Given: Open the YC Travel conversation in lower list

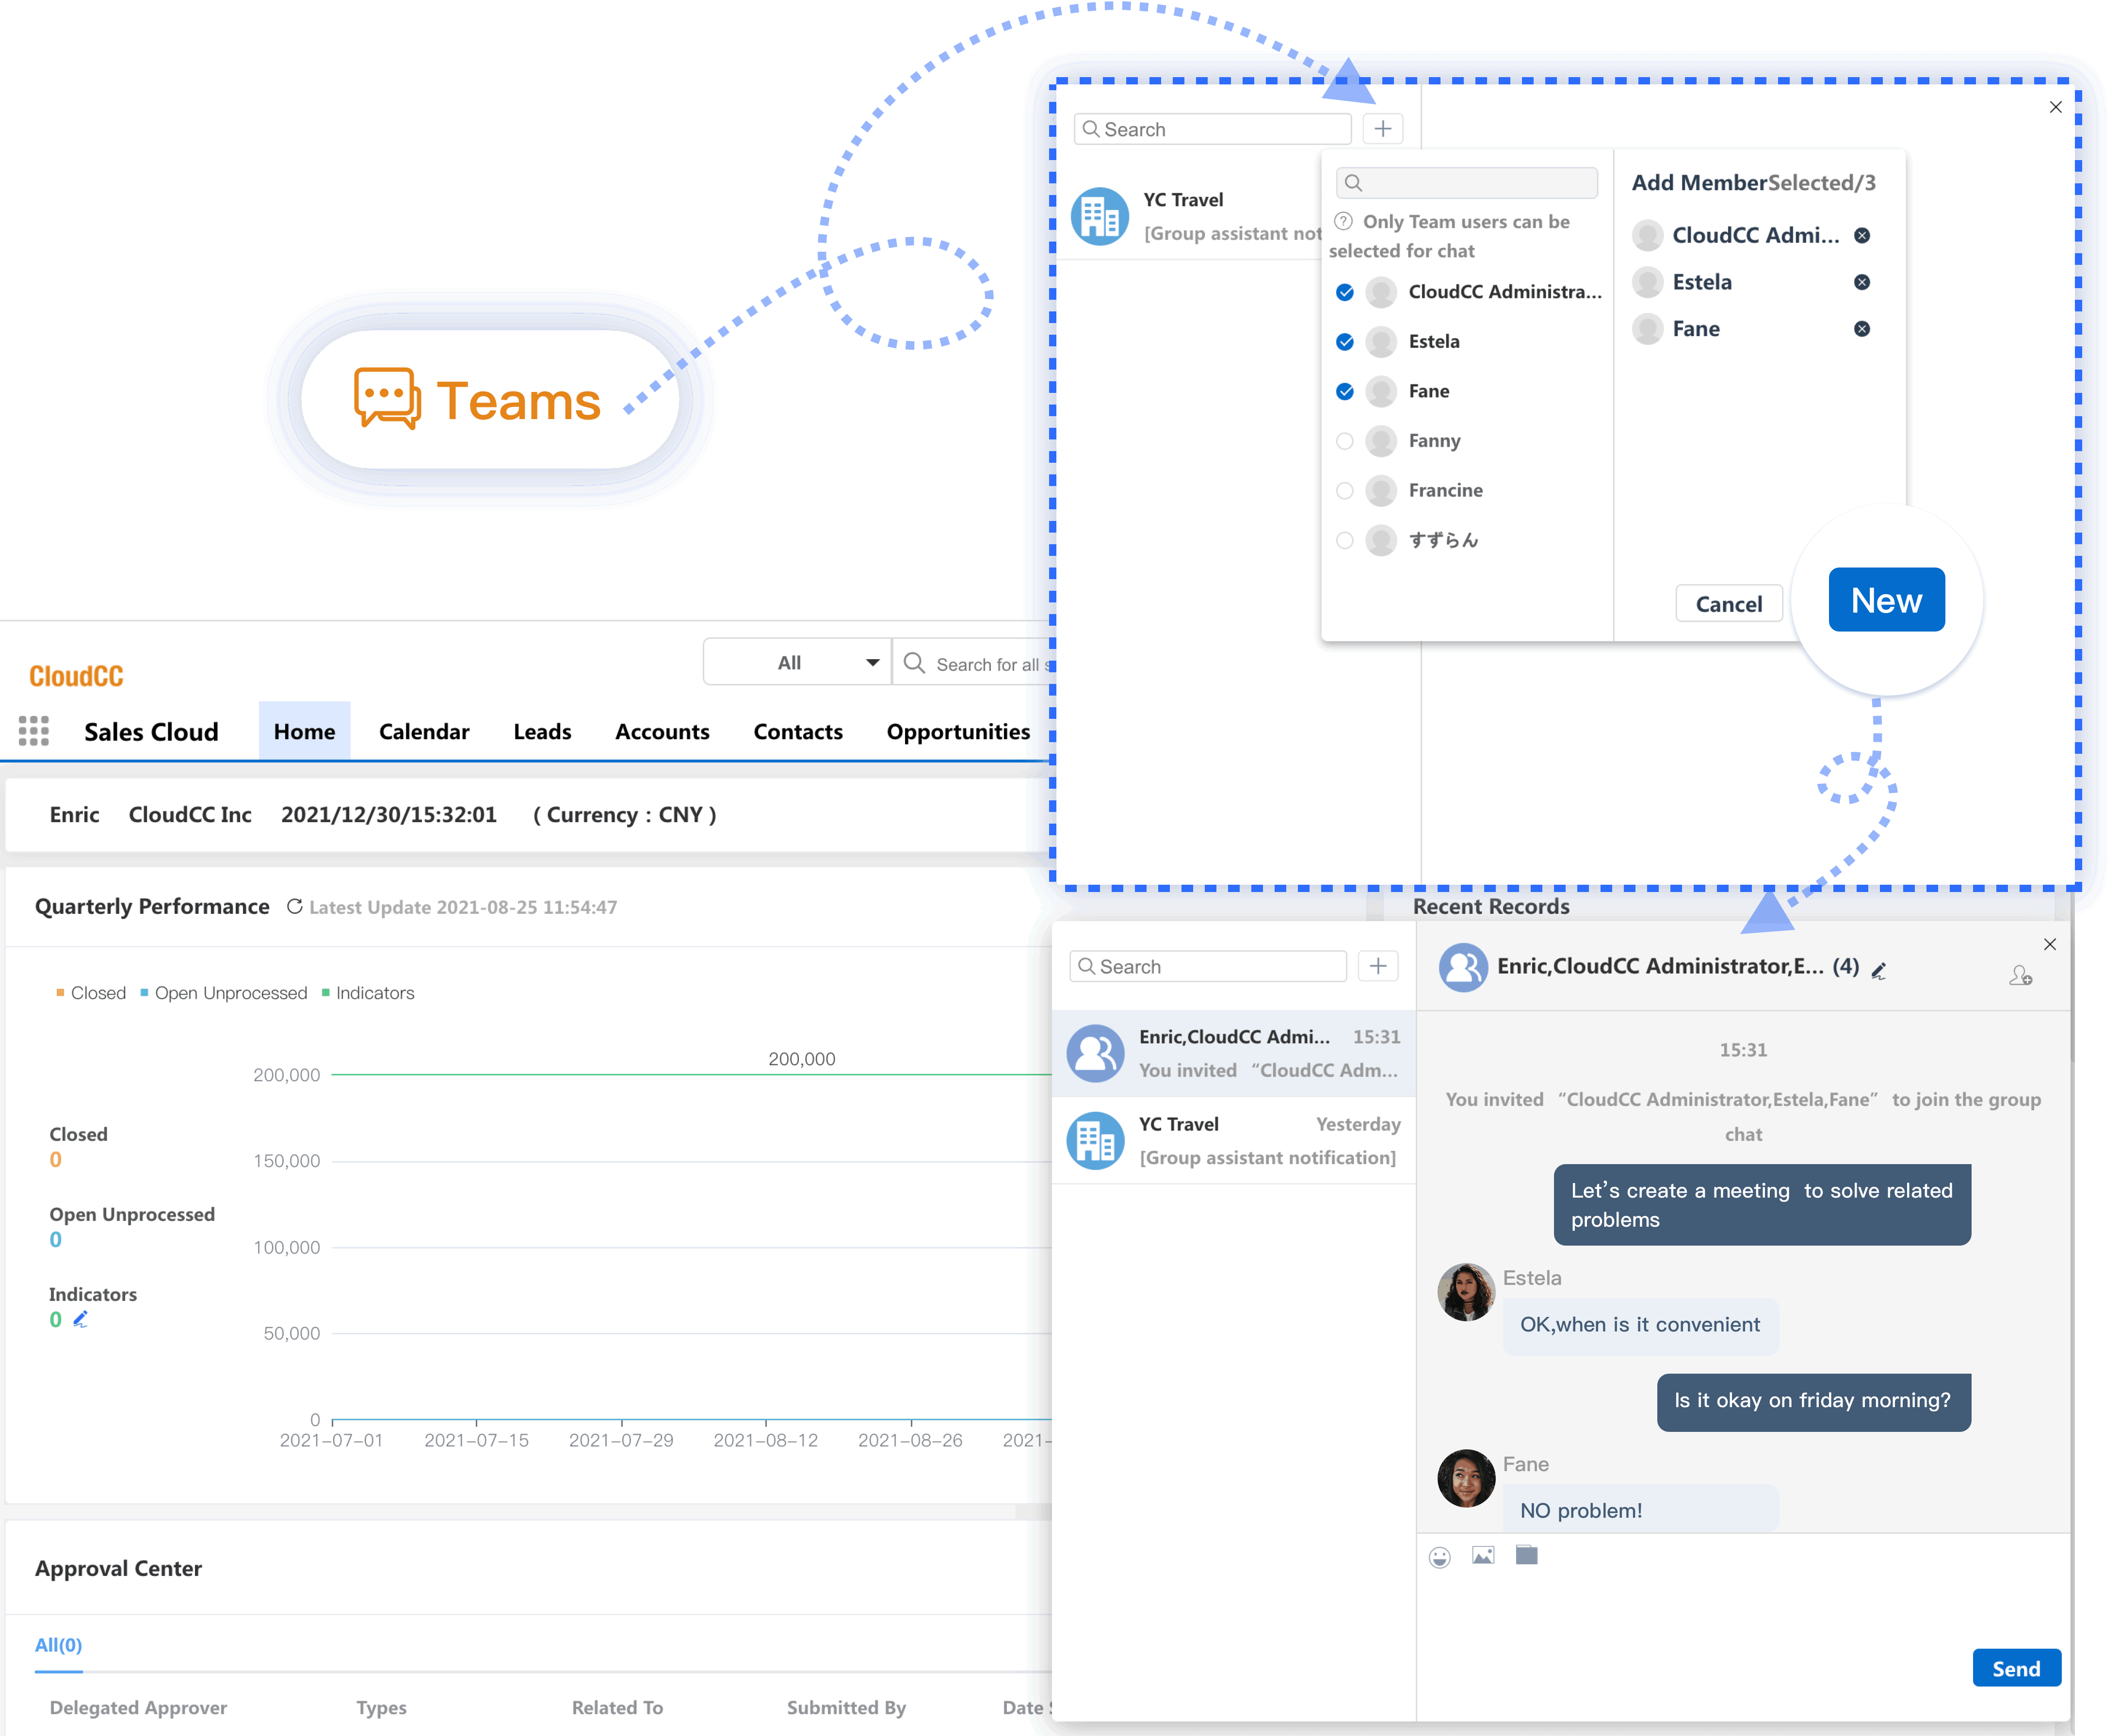Looking at the screenshot, I should pyautogui.click(x=1233, y=1140).
